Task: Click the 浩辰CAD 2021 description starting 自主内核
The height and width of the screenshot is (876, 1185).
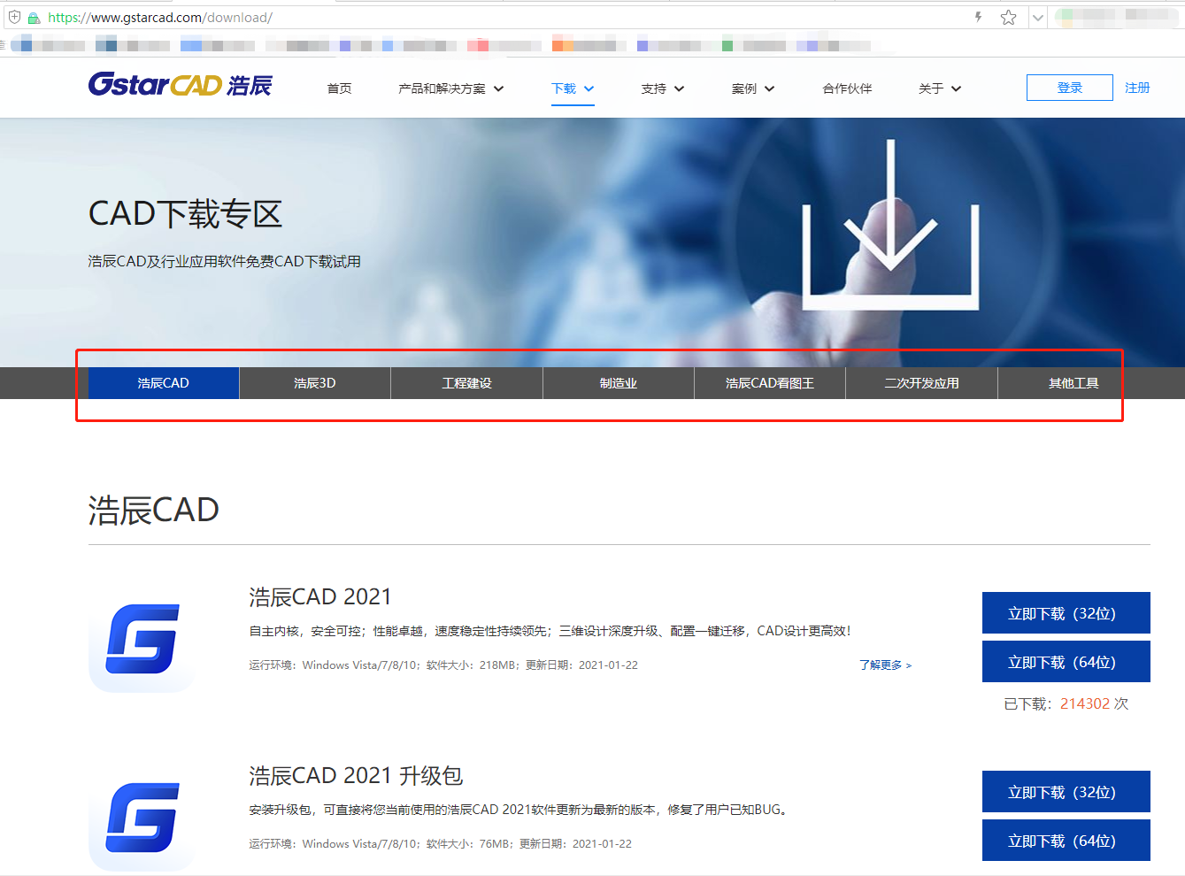Action: (550, 631)
